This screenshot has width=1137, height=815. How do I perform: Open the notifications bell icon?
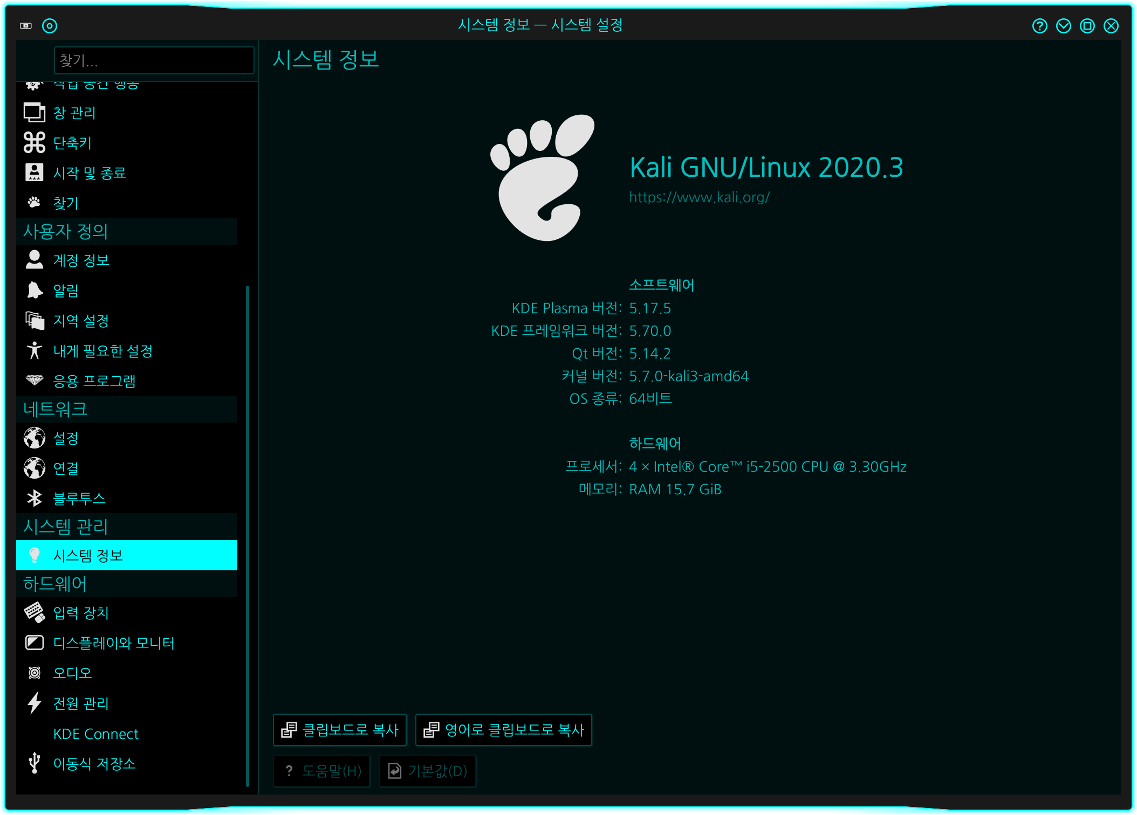click(x=34, y=290)
